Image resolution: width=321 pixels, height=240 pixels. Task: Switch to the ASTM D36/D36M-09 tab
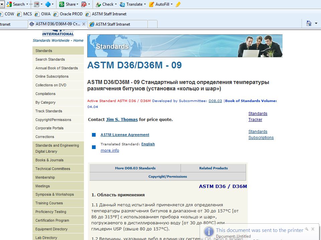tap(58, 24)
